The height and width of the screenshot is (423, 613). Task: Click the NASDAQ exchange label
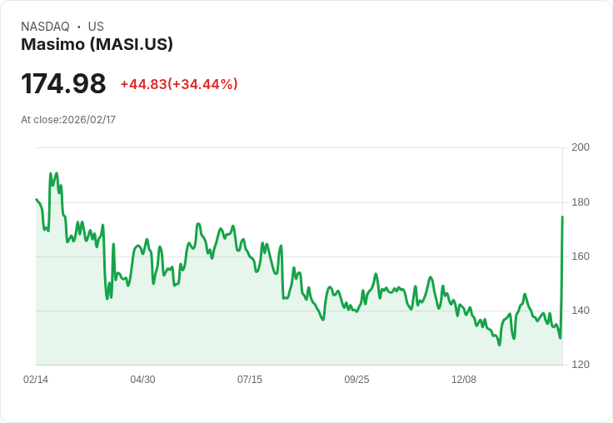click(x=45, y=27)
